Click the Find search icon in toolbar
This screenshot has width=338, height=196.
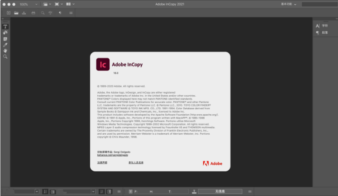42,13
